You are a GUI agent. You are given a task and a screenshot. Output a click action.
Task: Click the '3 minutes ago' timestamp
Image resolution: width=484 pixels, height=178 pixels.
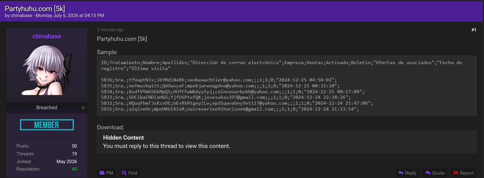coord(110,30)
